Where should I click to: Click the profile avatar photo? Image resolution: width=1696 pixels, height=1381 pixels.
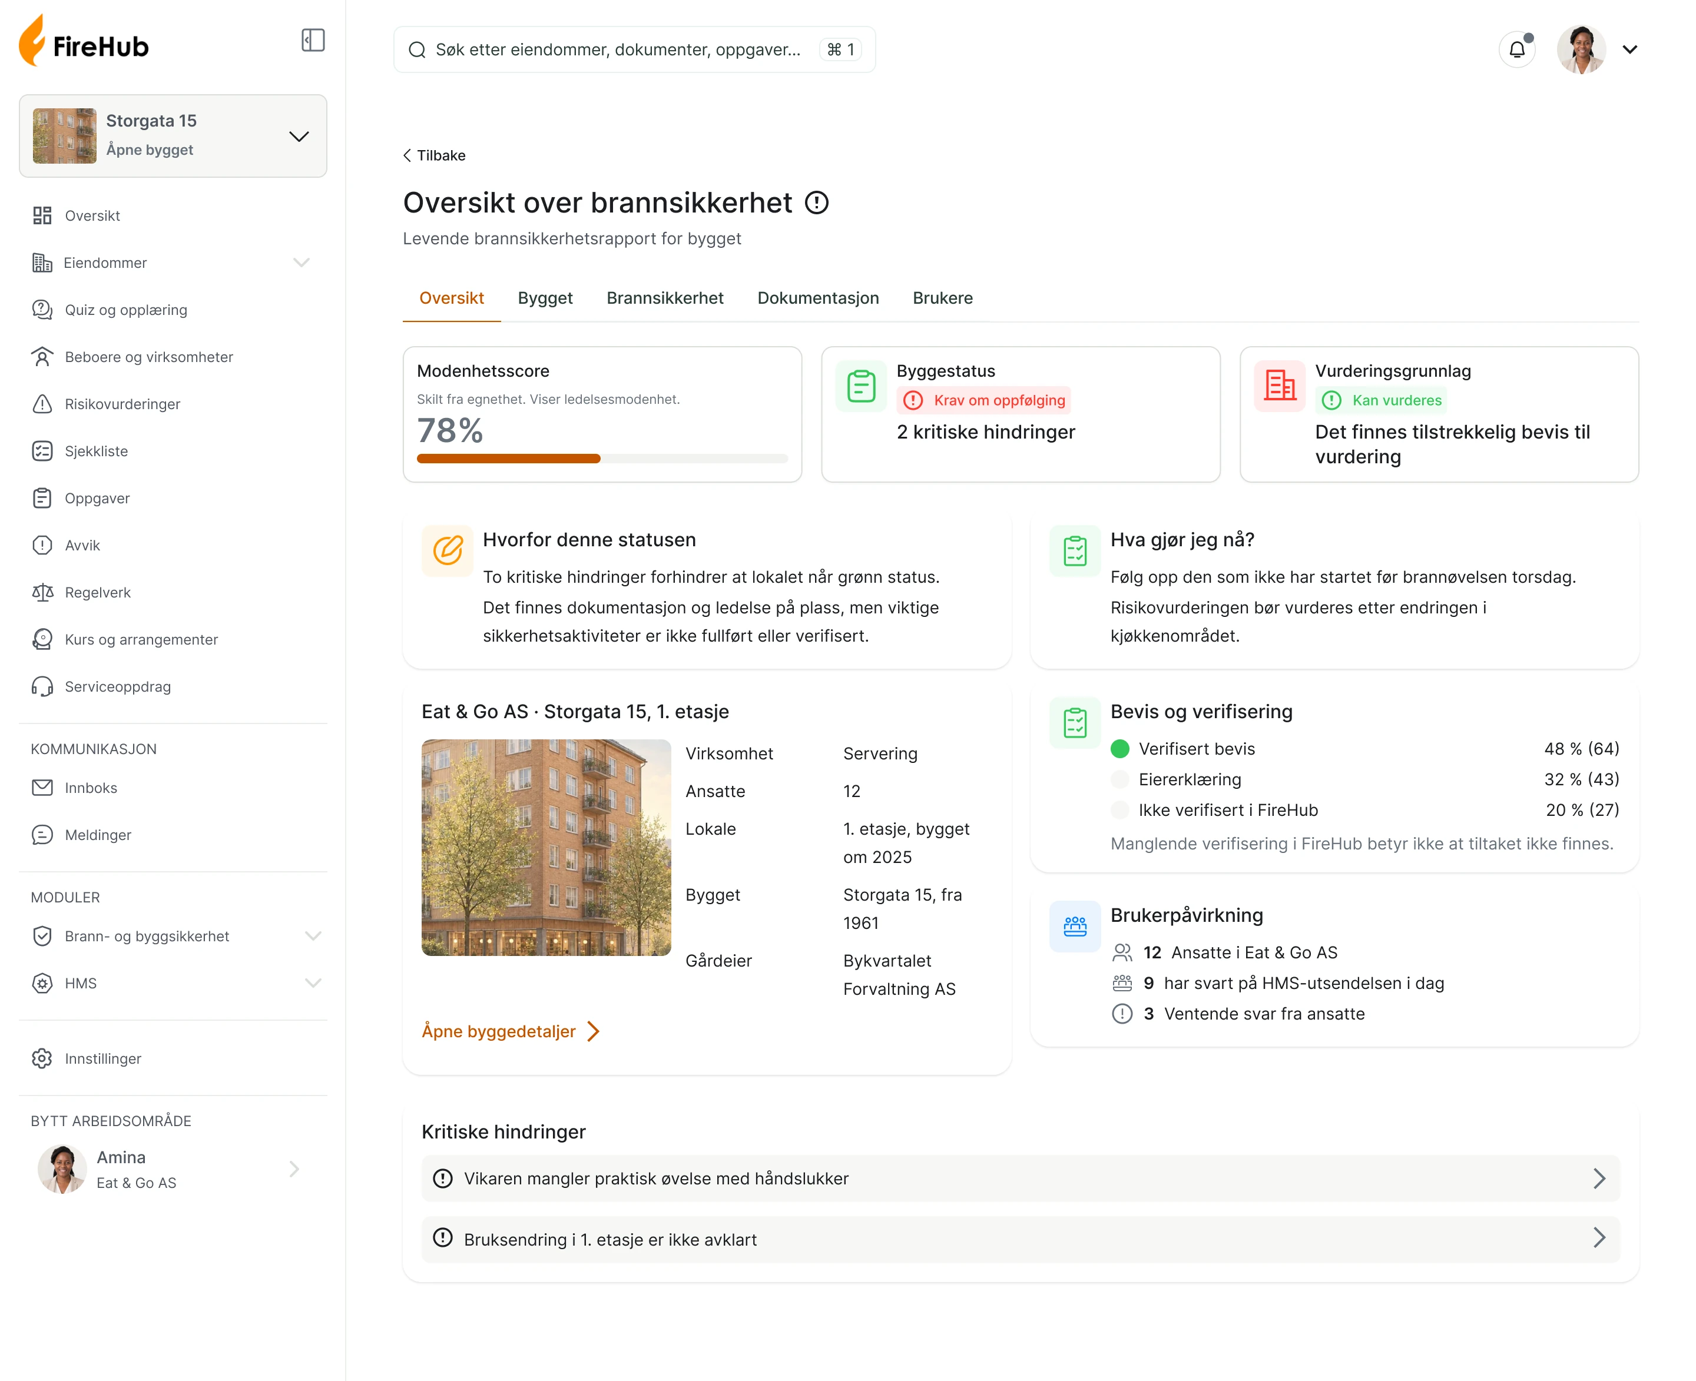click(x=1581, y=49)
